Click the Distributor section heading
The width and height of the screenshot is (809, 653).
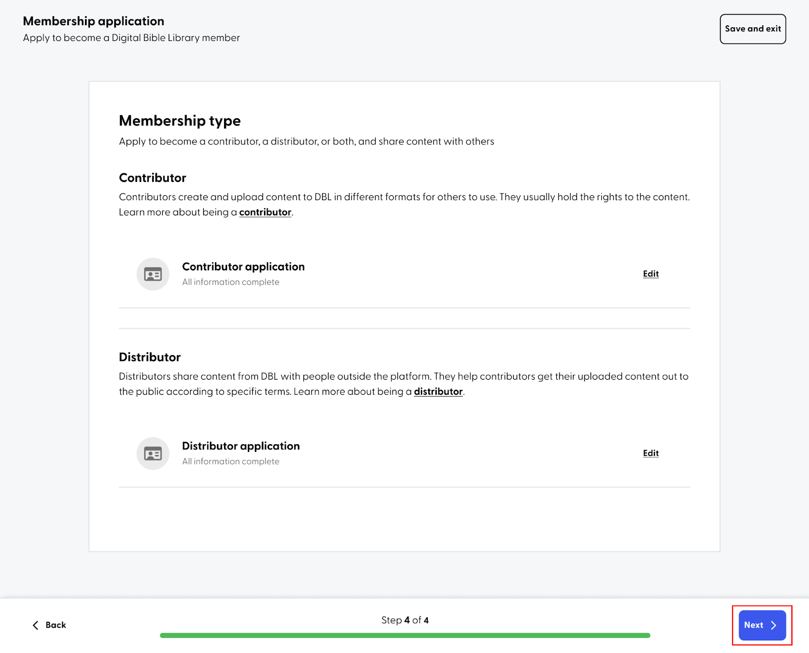[150, 357]
